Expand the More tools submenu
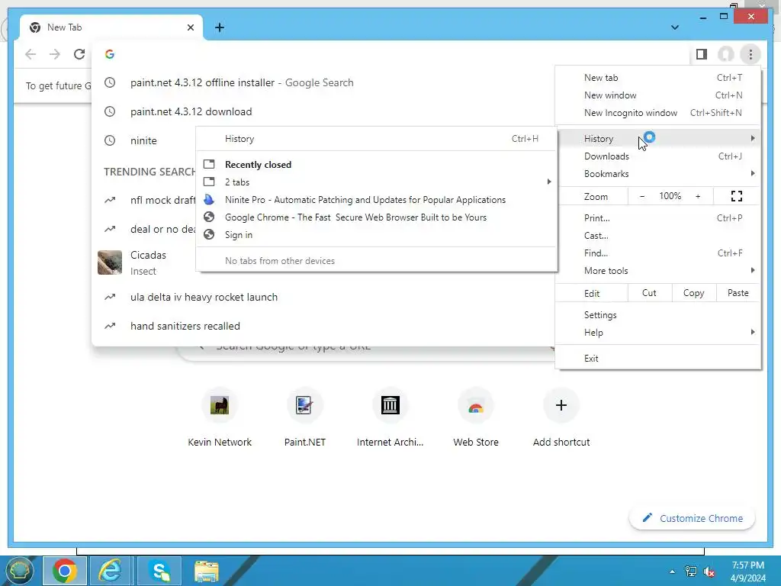The width and height of the screenshot is (781, 586). (x=658, y=271)
